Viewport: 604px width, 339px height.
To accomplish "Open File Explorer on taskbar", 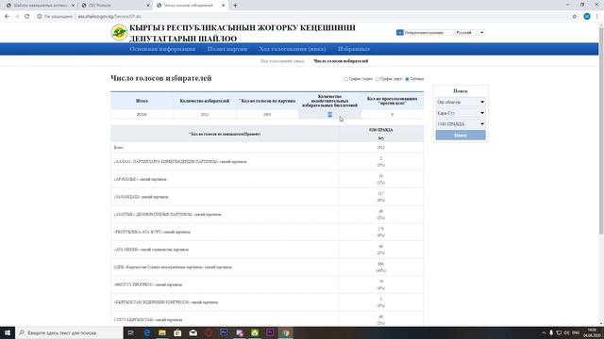I will click(162, 332).
